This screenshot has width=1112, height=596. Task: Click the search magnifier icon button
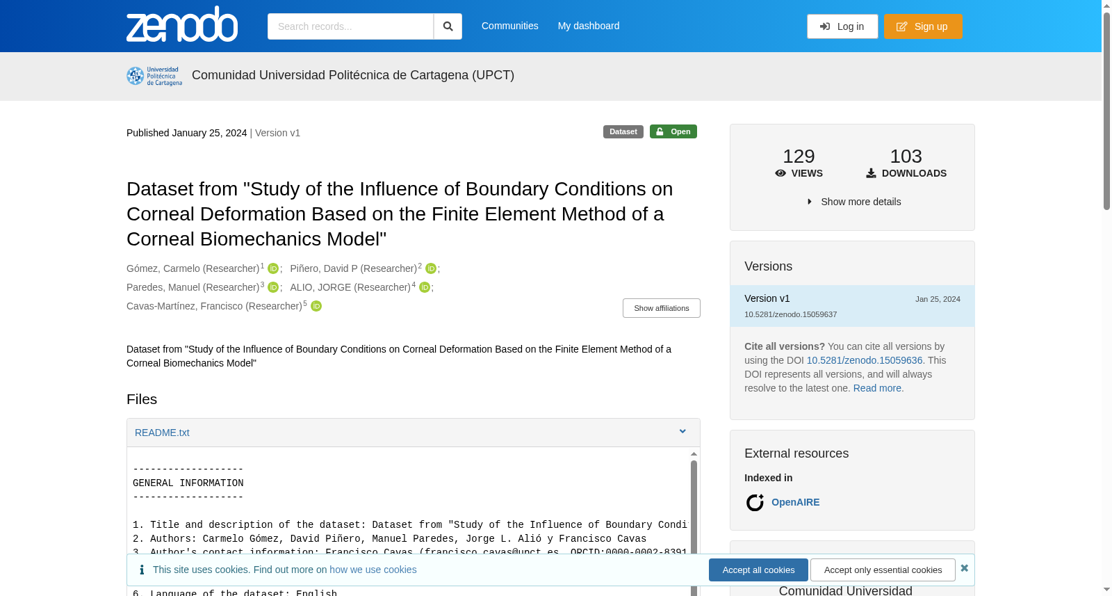click(x=448, y=26)
